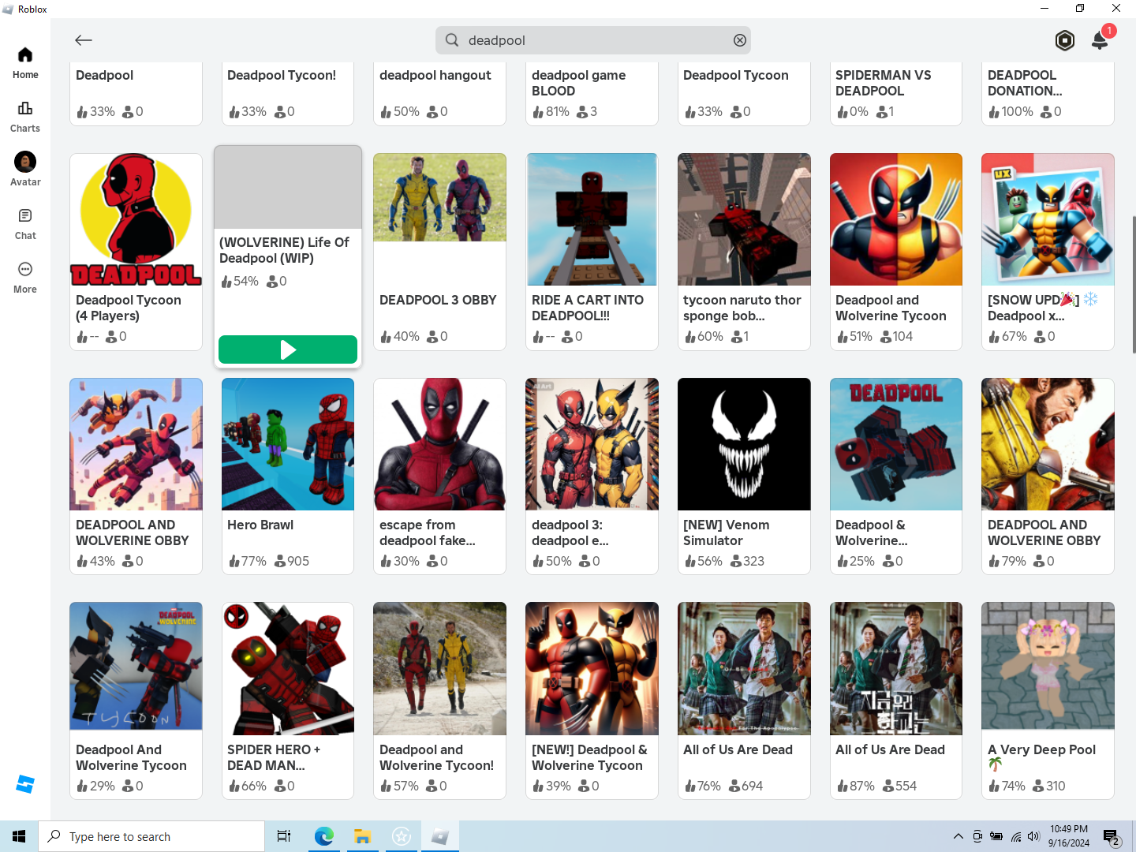Open the Hero Brawl game thumbnail
This screenshot has width=1136, height=852.
(x=288, y=444)
